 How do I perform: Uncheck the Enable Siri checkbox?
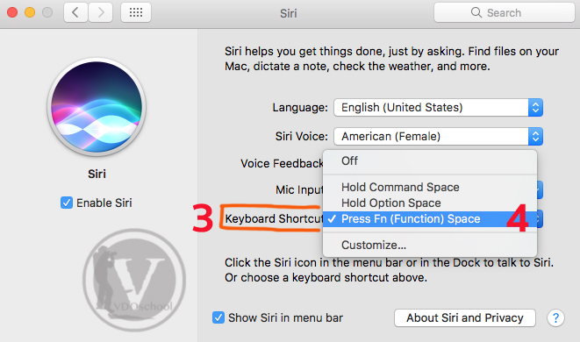tap(67, 203)
